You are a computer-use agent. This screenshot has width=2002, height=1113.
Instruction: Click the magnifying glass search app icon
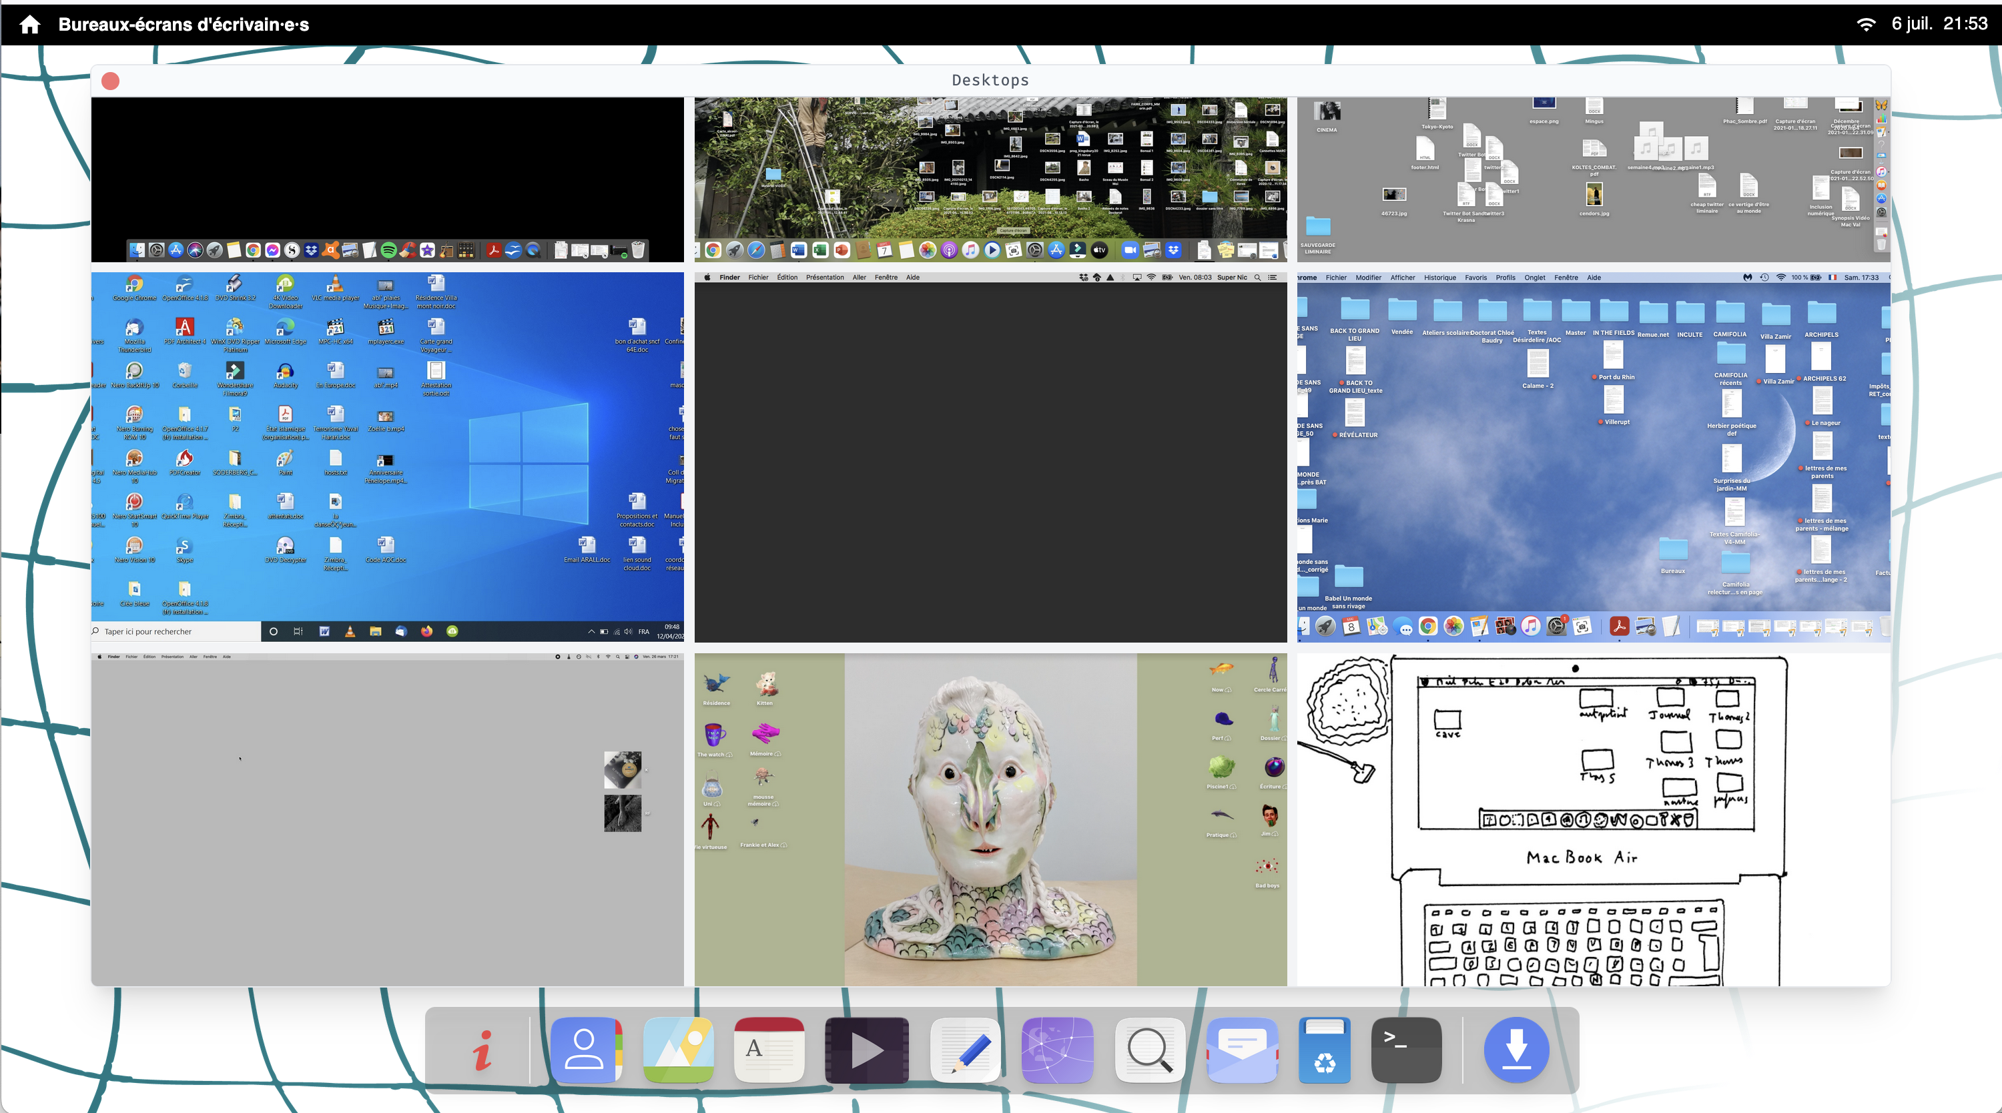[1149, 1050]
